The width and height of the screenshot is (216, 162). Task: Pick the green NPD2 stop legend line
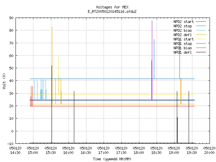(x=201, y=26)
